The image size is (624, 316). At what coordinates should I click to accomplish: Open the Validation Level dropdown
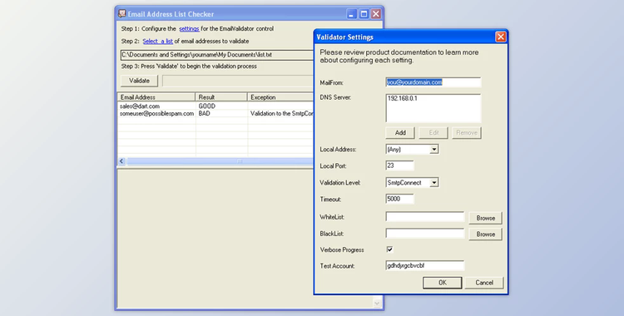click(x=434, y=183)
